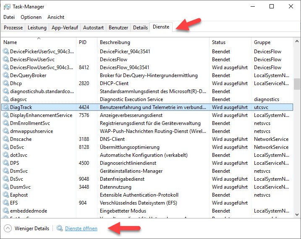Open the Optionen menu
Image resolution: width=301 pixels, height=239 pixels.
31,17
